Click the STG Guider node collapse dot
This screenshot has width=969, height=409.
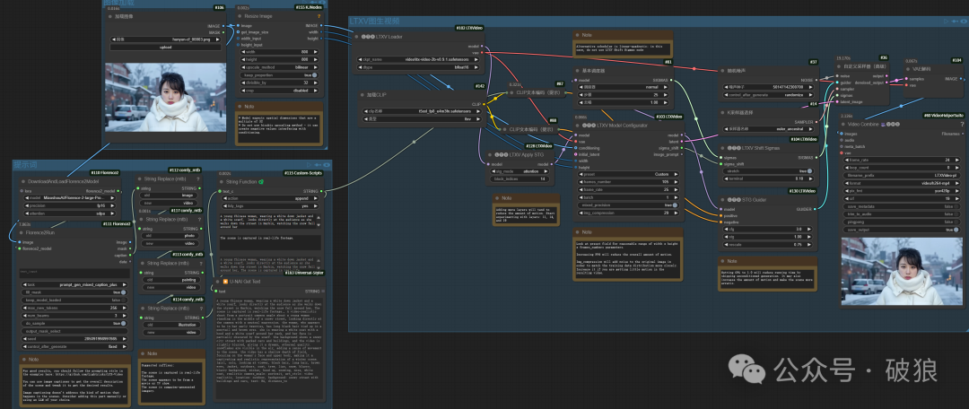pyautogui.click(x=724, y=200)
